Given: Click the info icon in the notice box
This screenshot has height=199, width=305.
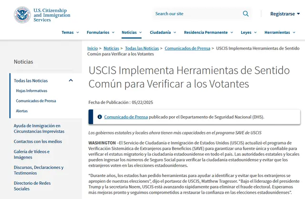Looking at the screenshot, I should [x=100, y=117].
